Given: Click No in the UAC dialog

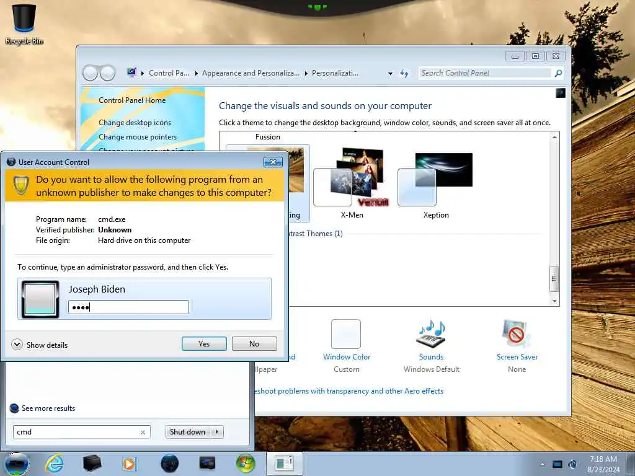Looking at the screenshot, I should pyautogui.click(x=254, y=343).
